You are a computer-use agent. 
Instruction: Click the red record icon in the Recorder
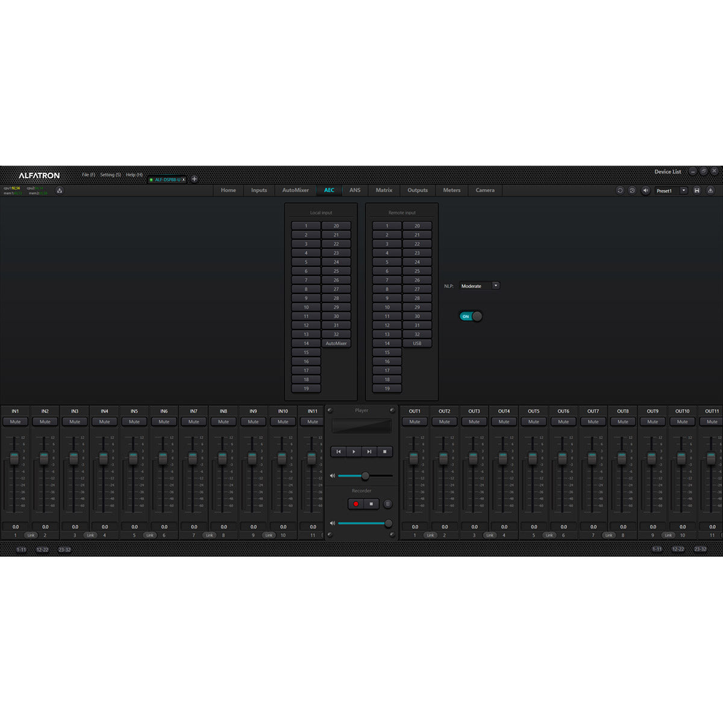356,504
